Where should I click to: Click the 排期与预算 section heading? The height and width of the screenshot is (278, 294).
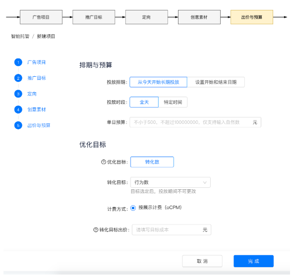pos(96,65)
